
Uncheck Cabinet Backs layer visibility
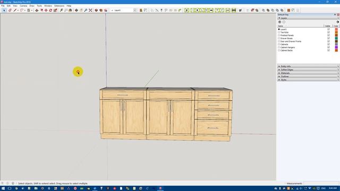pyautogui.click(x=328, y=50)
